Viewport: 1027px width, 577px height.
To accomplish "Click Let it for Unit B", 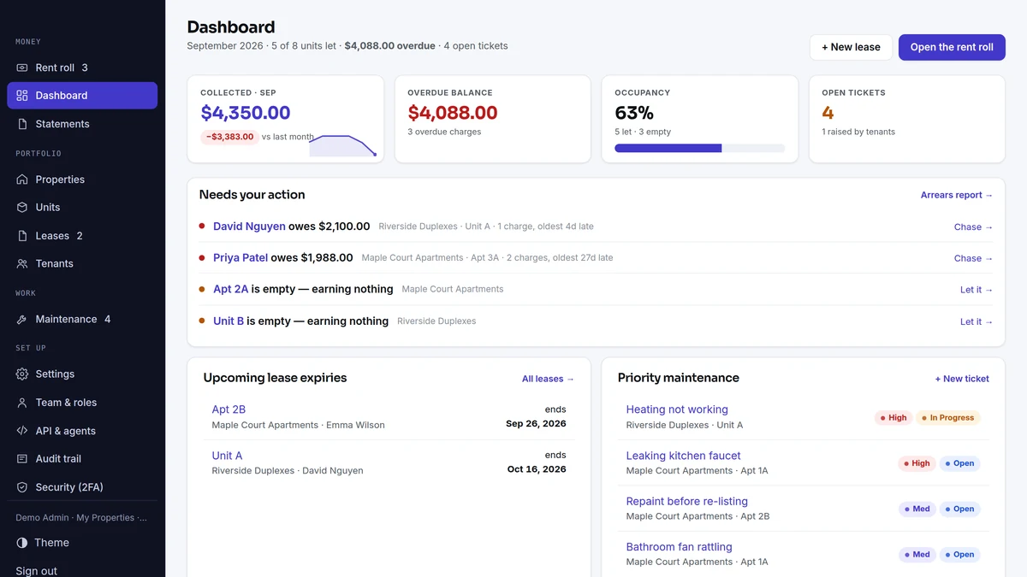I will click(x=977, y=321).
